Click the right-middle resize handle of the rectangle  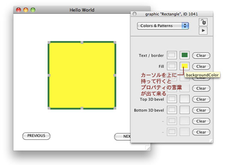(115, 75)
